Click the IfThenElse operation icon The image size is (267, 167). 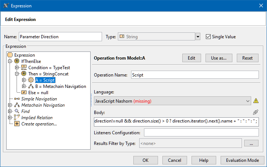point(17,61)
